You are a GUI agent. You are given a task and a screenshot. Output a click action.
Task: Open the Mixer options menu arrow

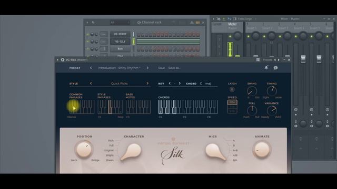(213, 19)
